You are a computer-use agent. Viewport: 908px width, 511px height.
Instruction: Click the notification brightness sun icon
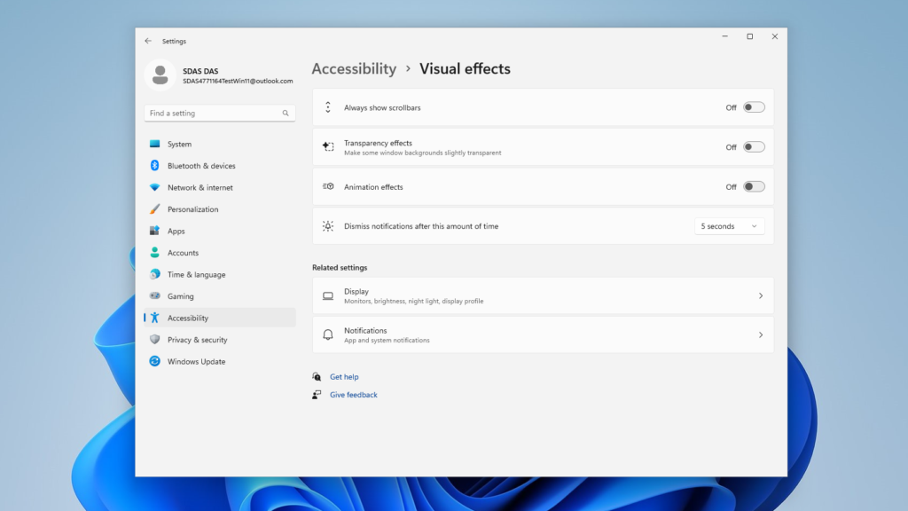click(328, 226)
